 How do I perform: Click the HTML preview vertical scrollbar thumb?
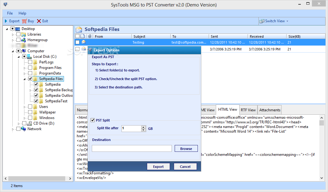[322, 123]
